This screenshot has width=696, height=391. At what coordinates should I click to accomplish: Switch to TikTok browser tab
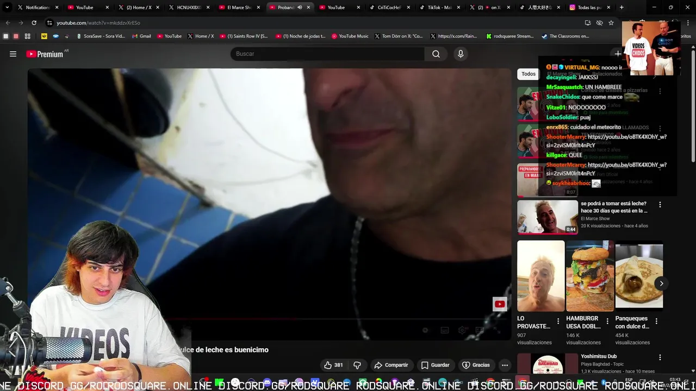tap(440, 8)
